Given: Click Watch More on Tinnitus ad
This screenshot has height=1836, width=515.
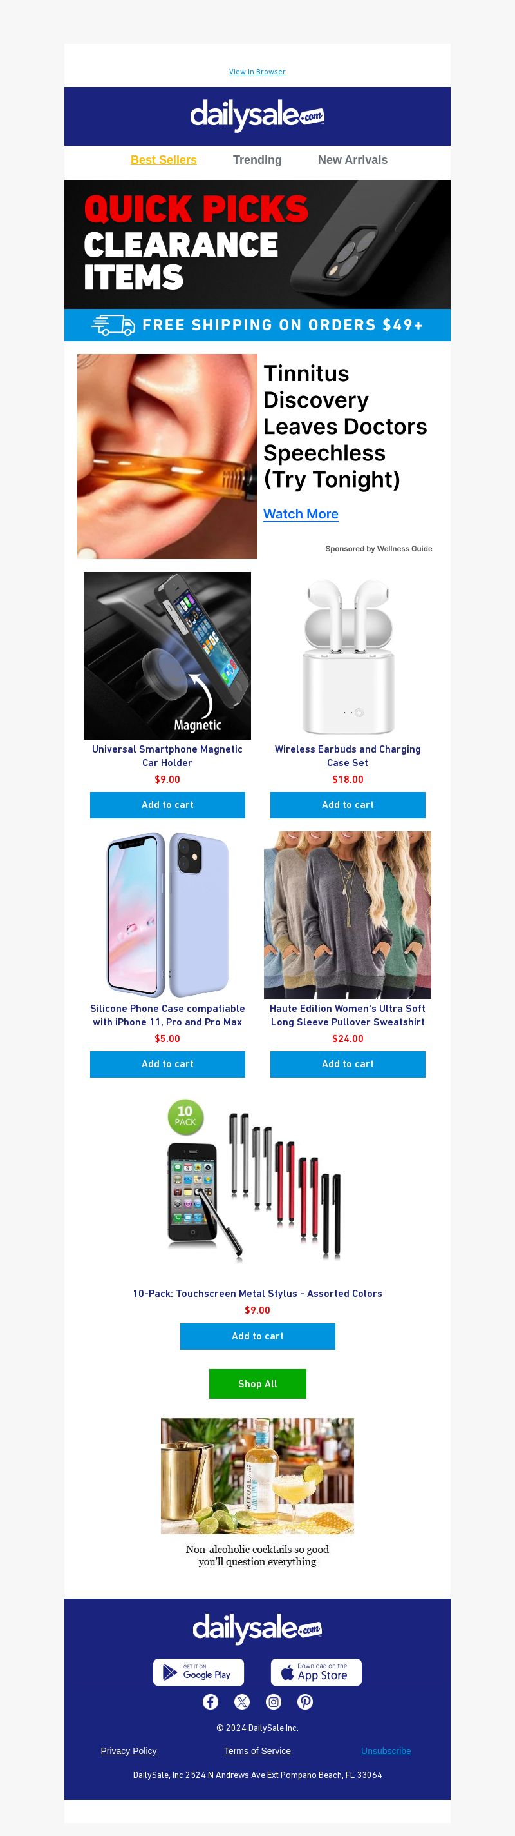Looking at the screenshot, I should click(301, 514).
